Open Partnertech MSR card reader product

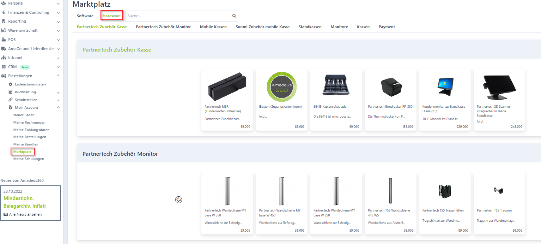(227, 100)
